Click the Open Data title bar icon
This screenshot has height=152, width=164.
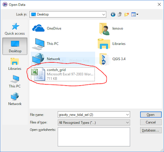tap(5, 4)
